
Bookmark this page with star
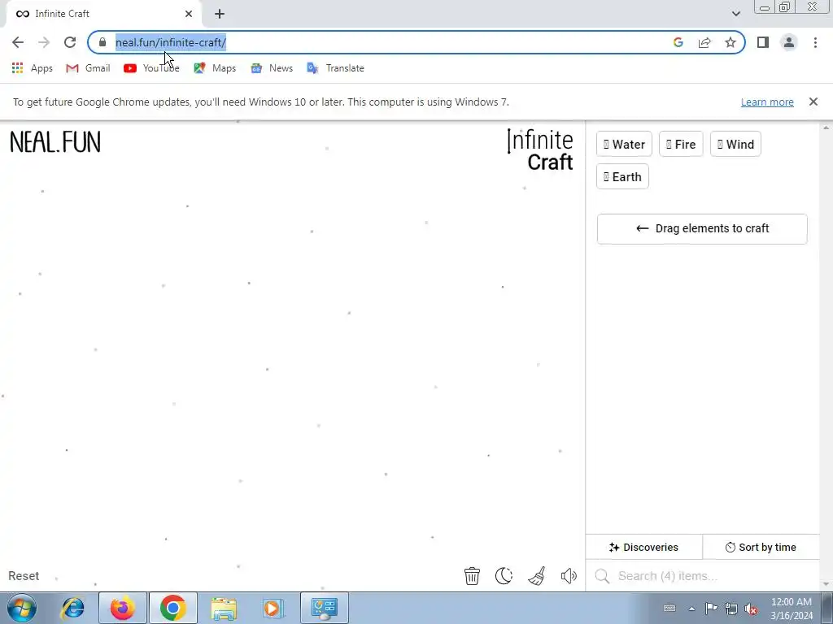tap(731, 42)
